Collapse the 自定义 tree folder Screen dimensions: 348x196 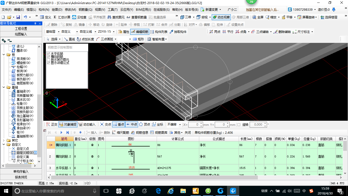pos(4,144)
